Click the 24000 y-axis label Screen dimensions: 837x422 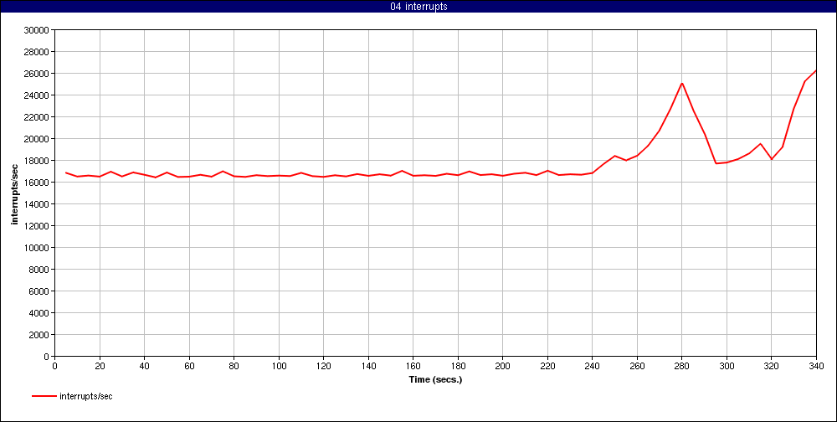click(37, 95)
